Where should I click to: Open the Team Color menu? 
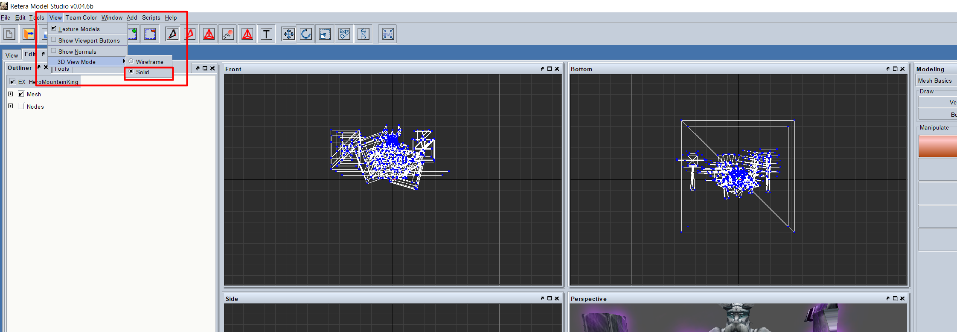(x=81, y=17)
